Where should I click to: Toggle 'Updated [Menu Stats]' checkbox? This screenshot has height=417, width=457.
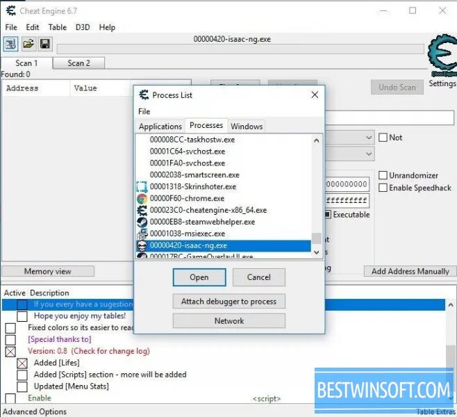click(x=22, y=386)
